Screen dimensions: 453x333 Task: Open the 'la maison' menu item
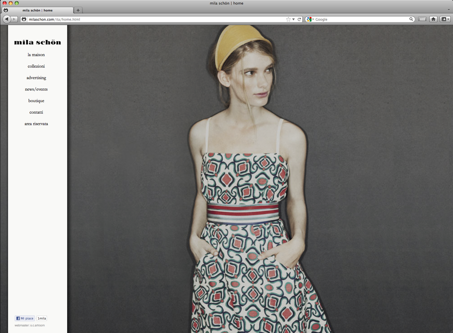coord(36,55)
